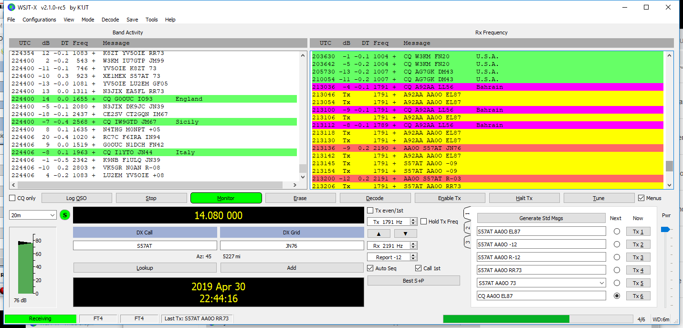Click the Erase button
Image resolution: width=683 pixels, height=328 pixels.
click(300, 198)
